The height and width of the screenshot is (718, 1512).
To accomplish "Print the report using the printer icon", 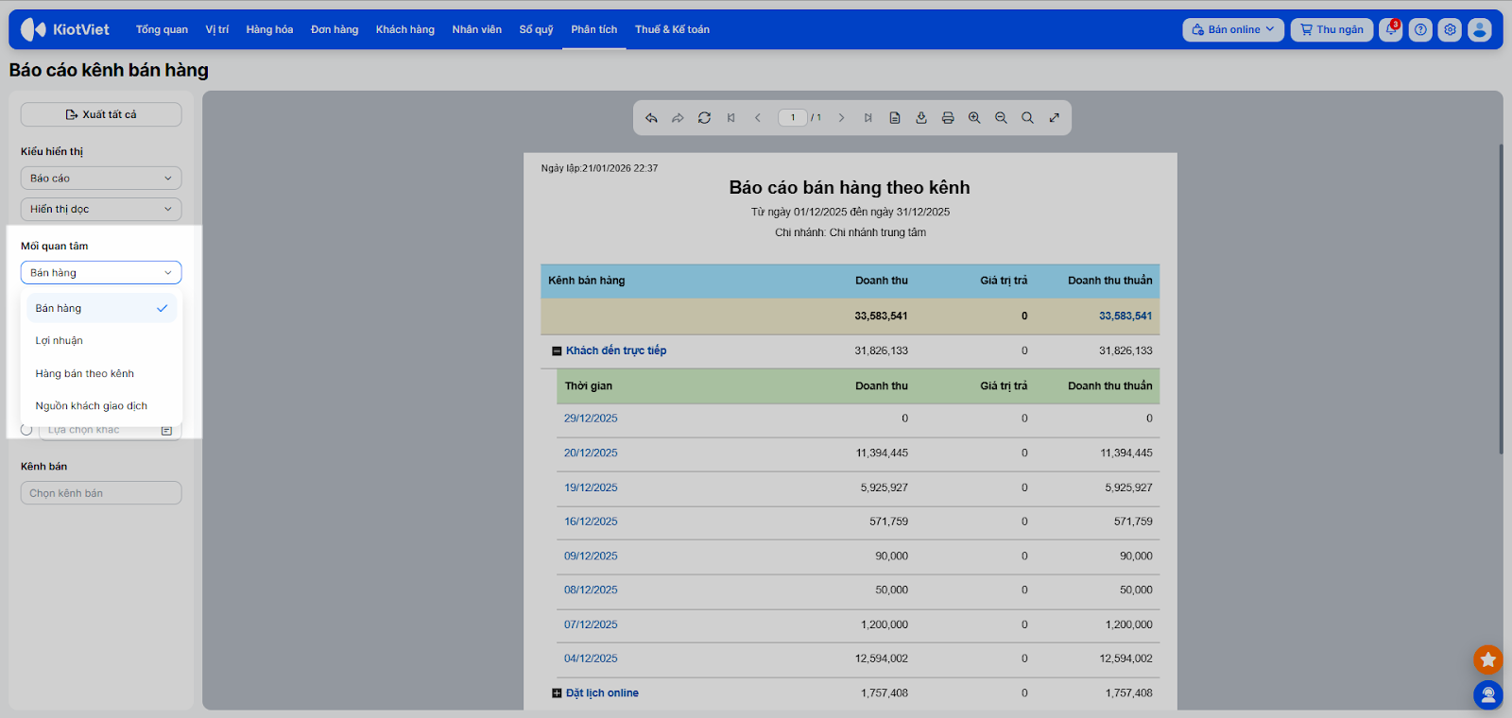I will click(948, 118).
